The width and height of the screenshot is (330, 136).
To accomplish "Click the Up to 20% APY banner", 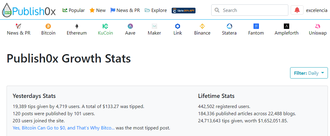I will click(x=184, y=10).
